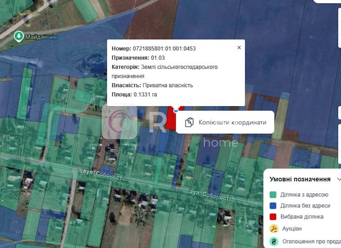
Task: Click the Площа 0.1331 га value
Action: click(x=145, y=95)
